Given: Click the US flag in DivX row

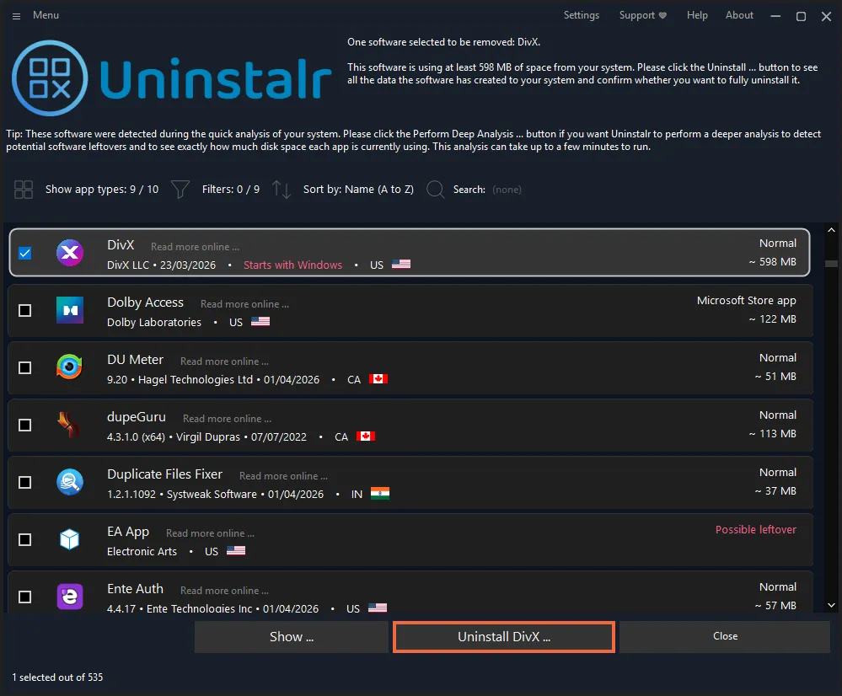Looking at the screenshot, I should (401, 265).
